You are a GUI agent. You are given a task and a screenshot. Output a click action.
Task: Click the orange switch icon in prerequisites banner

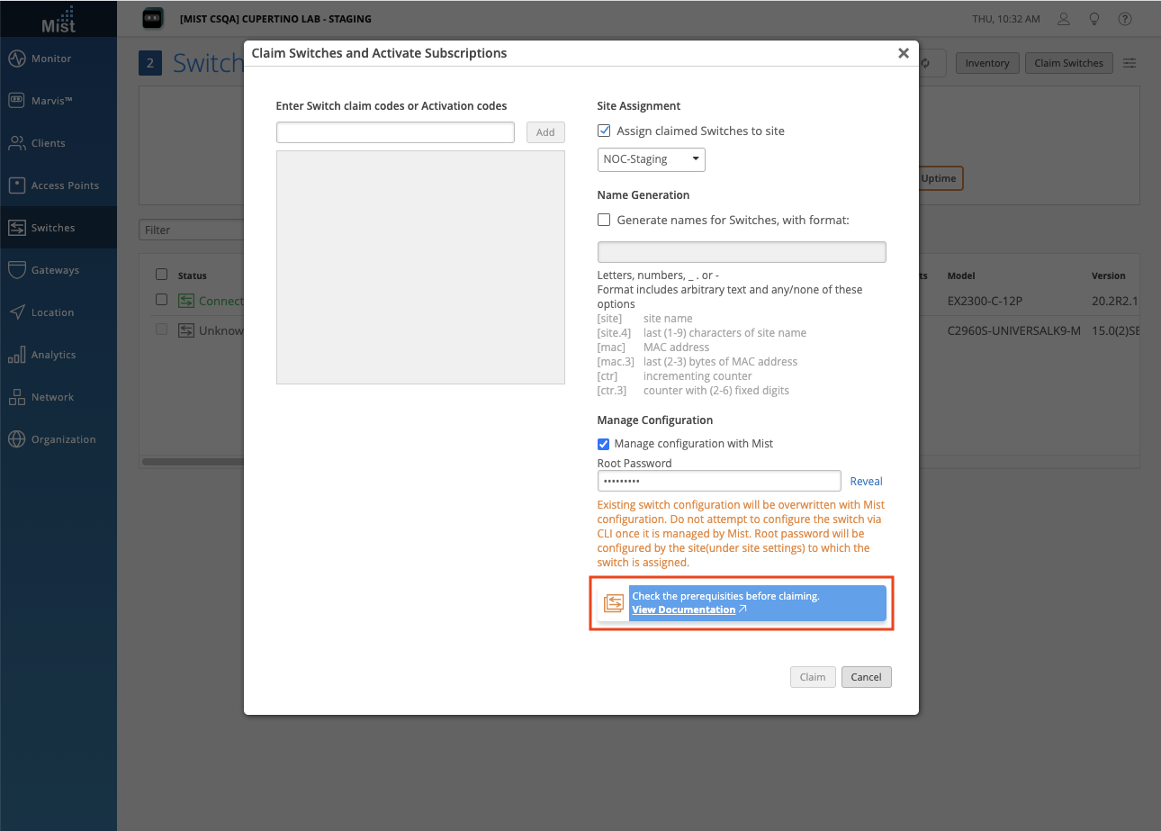(614, 603)
